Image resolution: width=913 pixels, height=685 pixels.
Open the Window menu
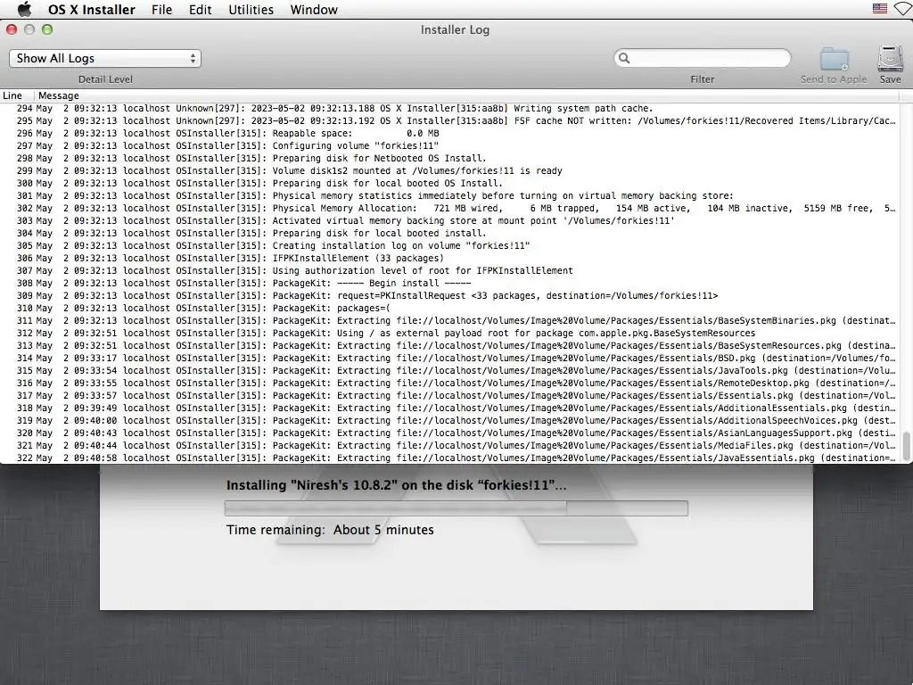(313, 10)
